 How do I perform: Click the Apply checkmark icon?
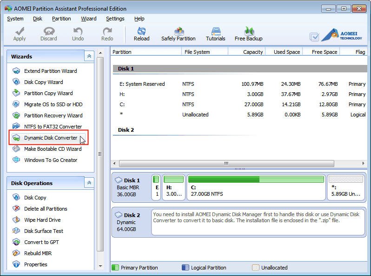click(20, 31)
